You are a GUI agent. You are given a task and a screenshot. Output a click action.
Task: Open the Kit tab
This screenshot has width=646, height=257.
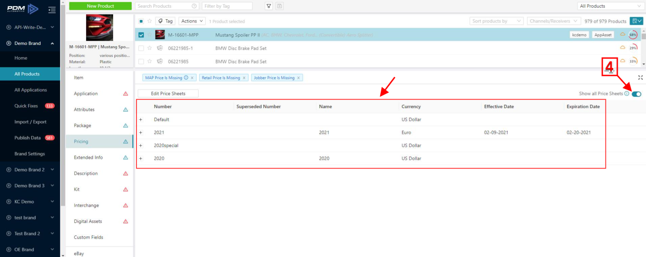coord(99,189)
